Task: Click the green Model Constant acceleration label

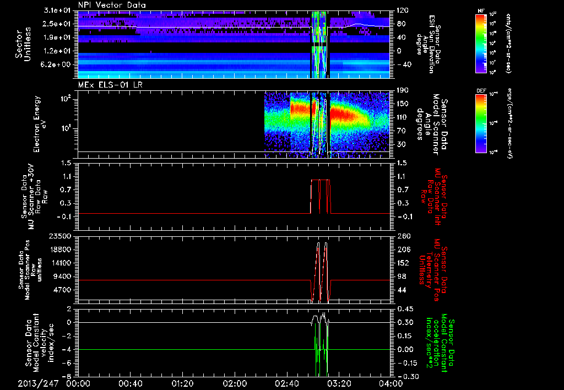Action: (x=441, y=343)
